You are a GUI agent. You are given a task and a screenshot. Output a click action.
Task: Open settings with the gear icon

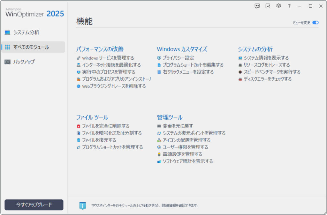(x=278, y=6)
